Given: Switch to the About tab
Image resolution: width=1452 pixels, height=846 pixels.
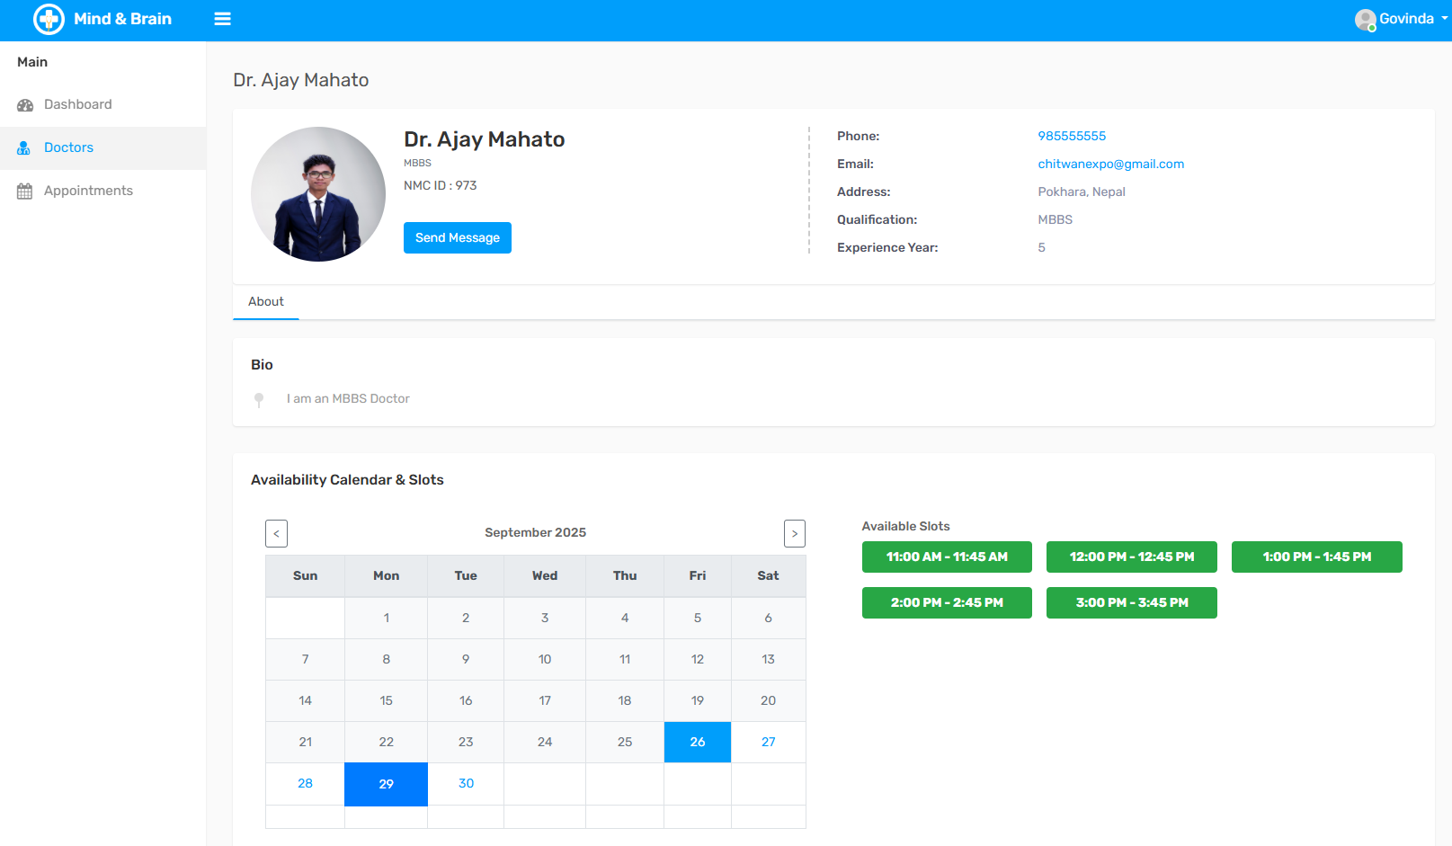Looking at the screenshot, I should click(266, 302).
